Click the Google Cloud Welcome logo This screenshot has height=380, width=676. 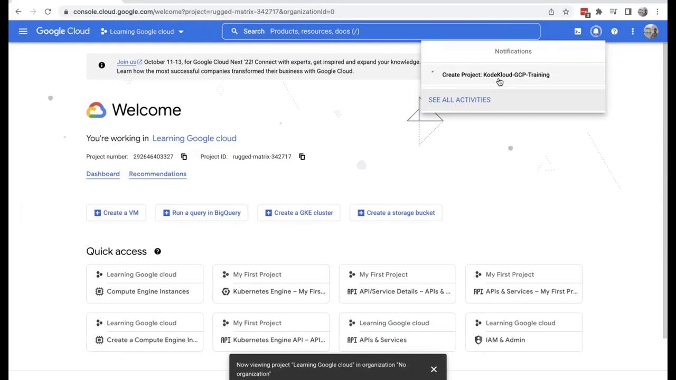tap(96, 110)
